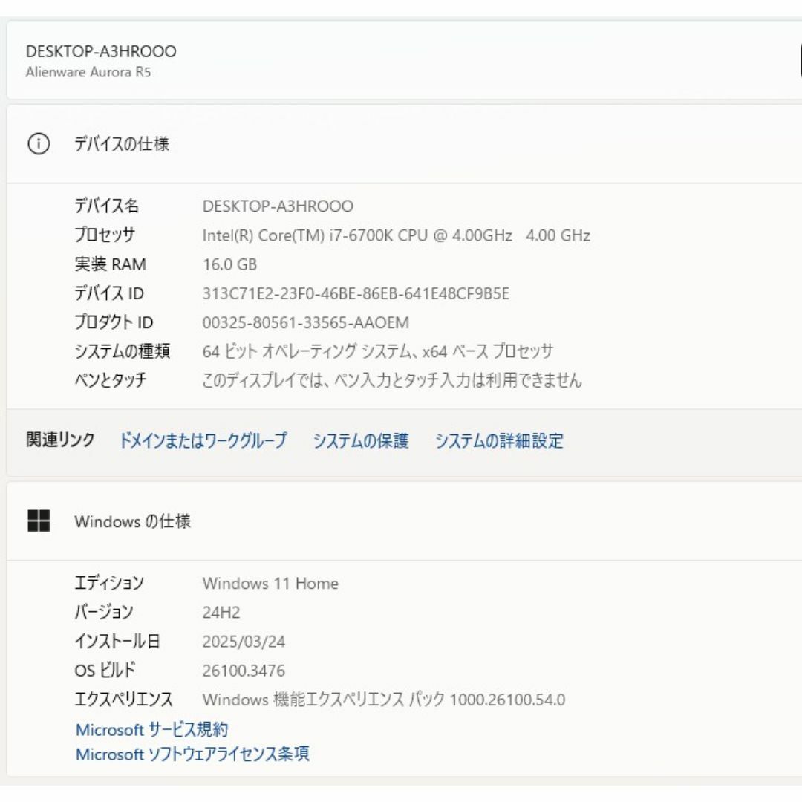Open システムの保護 link
The height and width of the screenshot is (802, 802).
(361, 440)
